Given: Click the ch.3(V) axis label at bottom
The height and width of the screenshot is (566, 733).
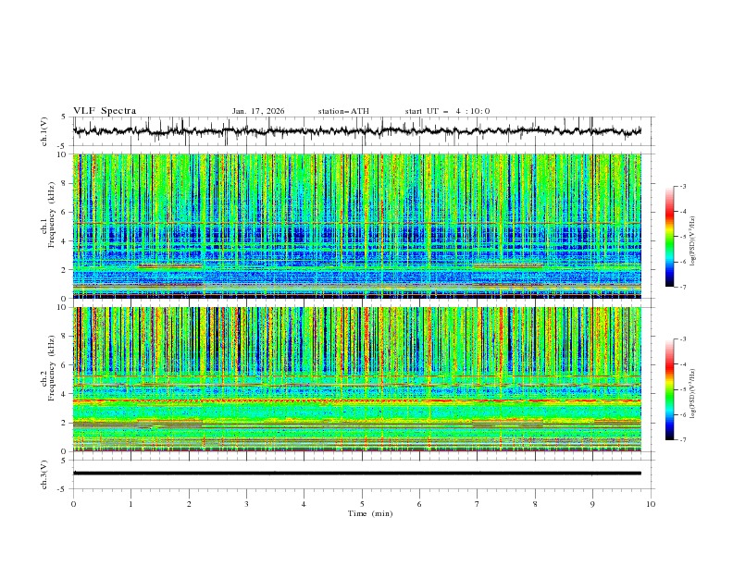Looking at the screenshot, I should tap(45, 473).
